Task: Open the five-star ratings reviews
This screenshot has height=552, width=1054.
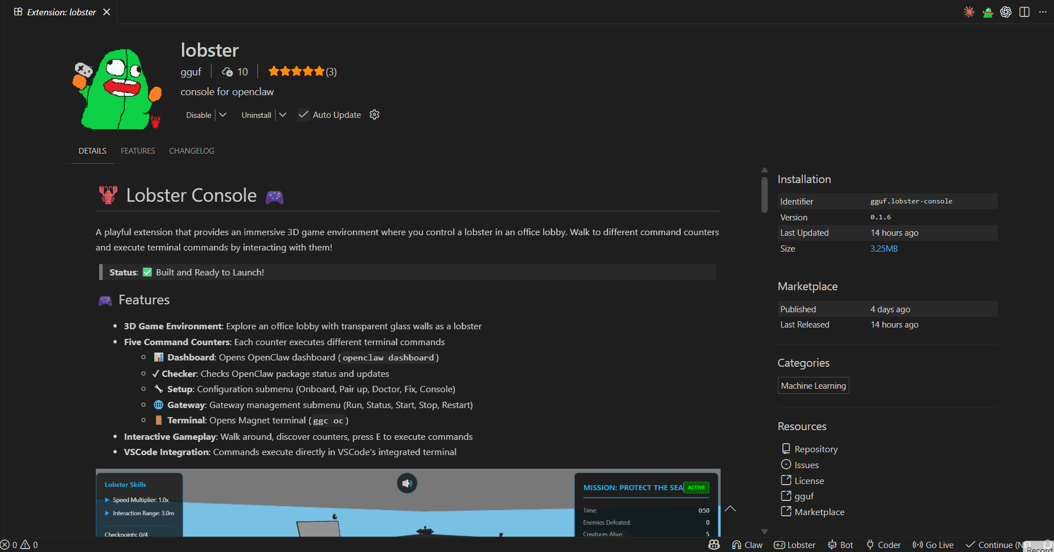Action: [x=302, y=71]
